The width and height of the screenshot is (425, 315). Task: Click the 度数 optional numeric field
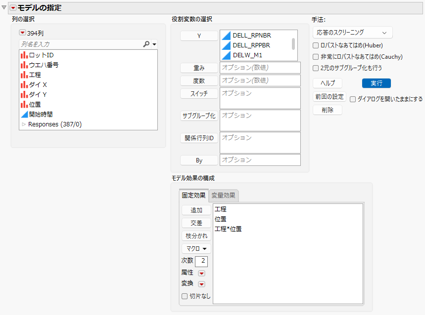(260, 80)
